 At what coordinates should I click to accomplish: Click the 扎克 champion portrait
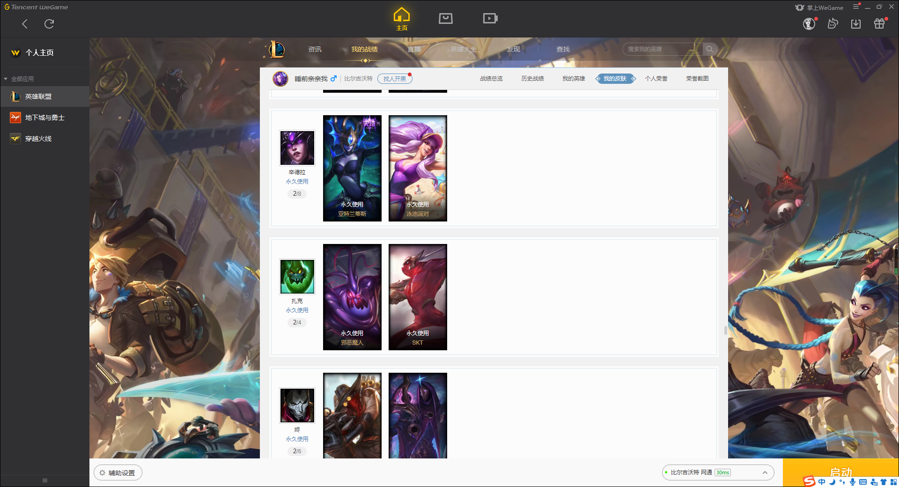pos(297,277)
